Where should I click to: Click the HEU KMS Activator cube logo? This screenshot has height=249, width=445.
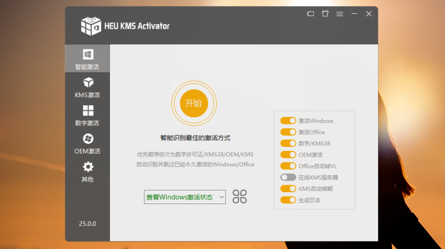pyautogui.click(x=91, y=26)
